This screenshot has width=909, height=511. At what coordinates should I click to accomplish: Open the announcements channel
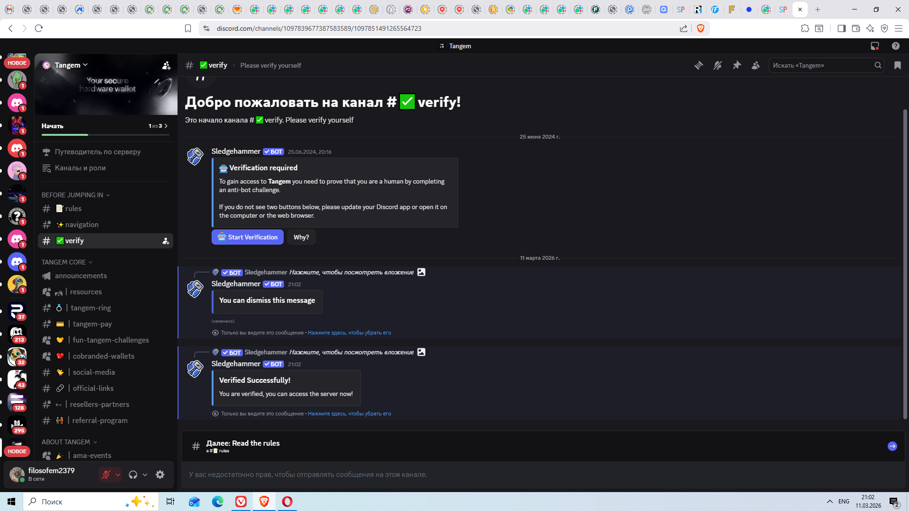pos(81,276)
